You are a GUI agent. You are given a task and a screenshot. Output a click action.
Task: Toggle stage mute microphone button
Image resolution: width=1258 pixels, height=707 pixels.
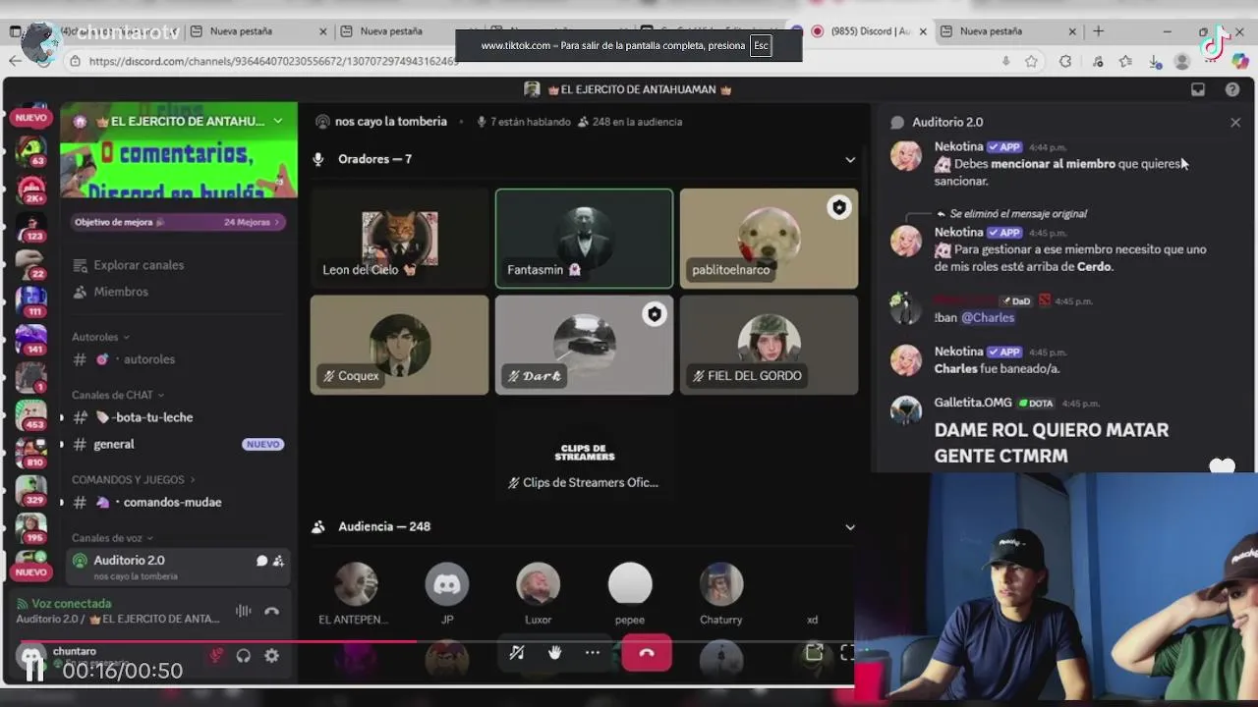[x=517, y=653]
